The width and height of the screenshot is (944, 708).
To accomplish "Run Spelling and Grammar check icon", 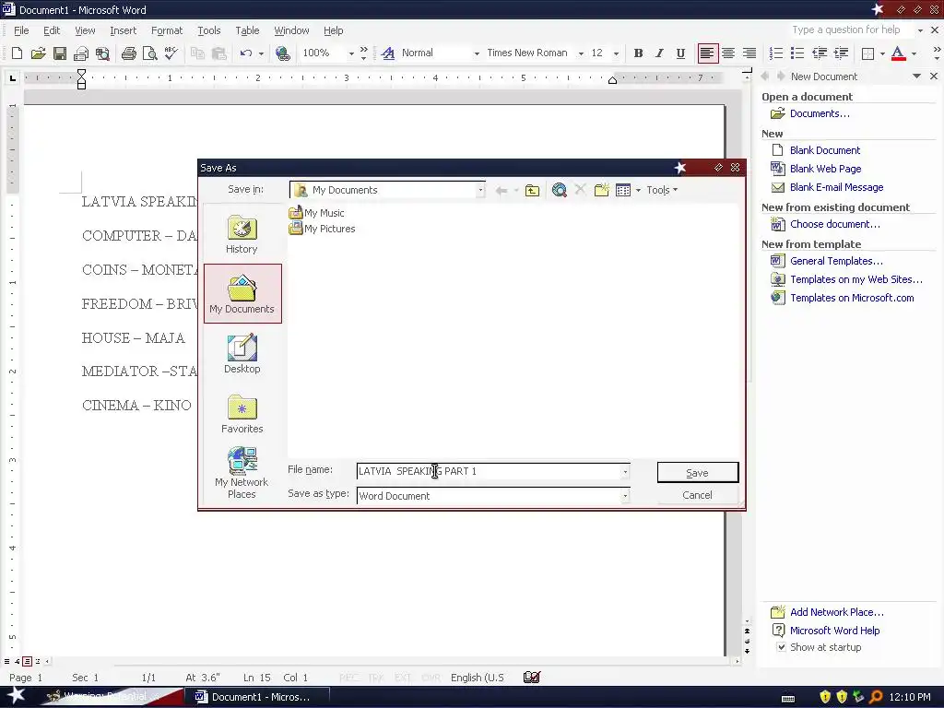I will 171,53.
